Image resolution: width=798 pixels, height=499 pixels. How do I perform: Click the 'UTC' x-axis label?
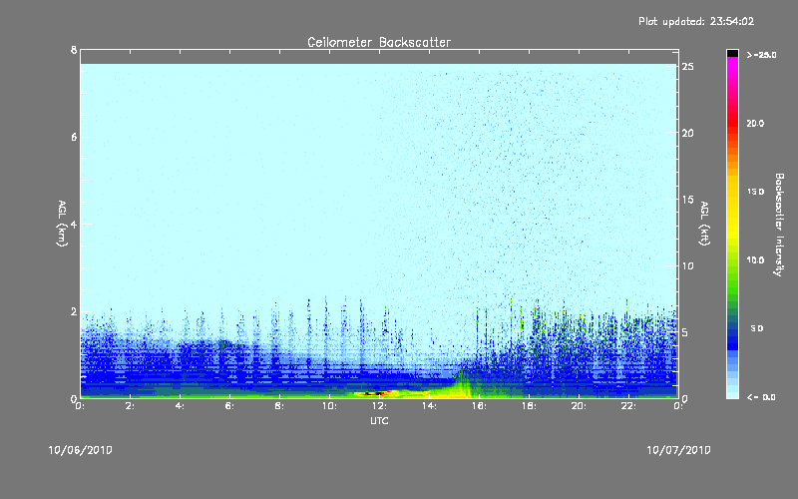click(x=379, y=420)
